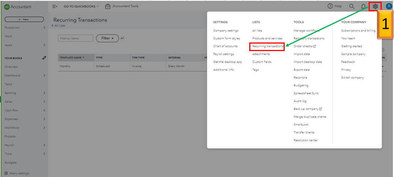The width and height of the screenshot is (394, 177).
Task: Click the user avatar B icon
Action: coord(389,6)
